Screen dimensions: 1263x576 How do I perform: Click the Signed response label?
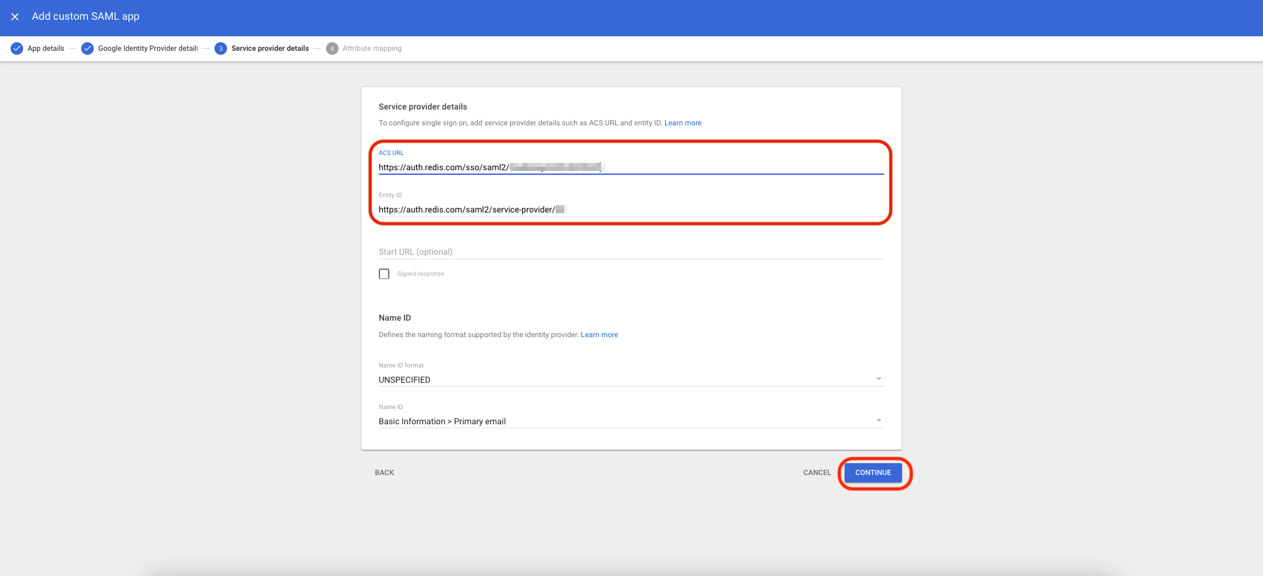[420, 274]
